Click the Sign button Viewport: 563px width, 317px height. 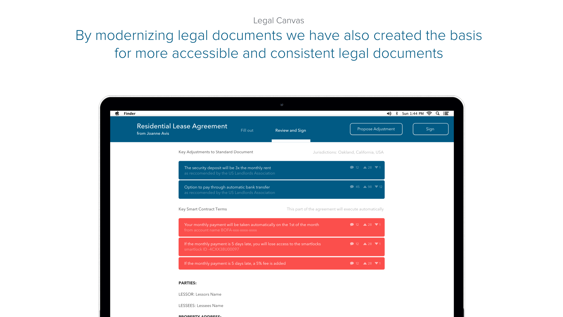[x=430, y=129]
